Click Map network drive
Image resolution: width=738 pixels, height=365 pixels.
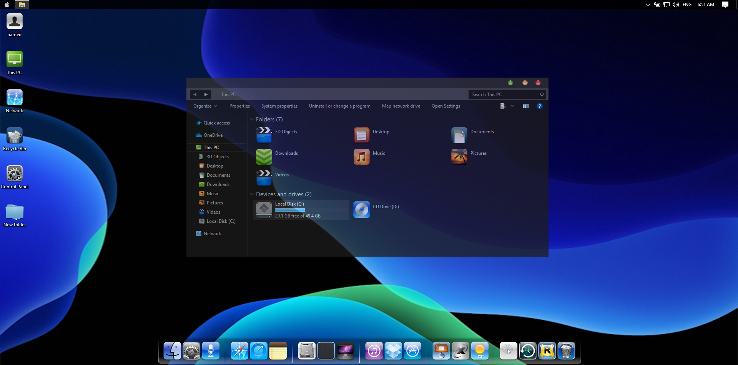click(x=401, y=106)
